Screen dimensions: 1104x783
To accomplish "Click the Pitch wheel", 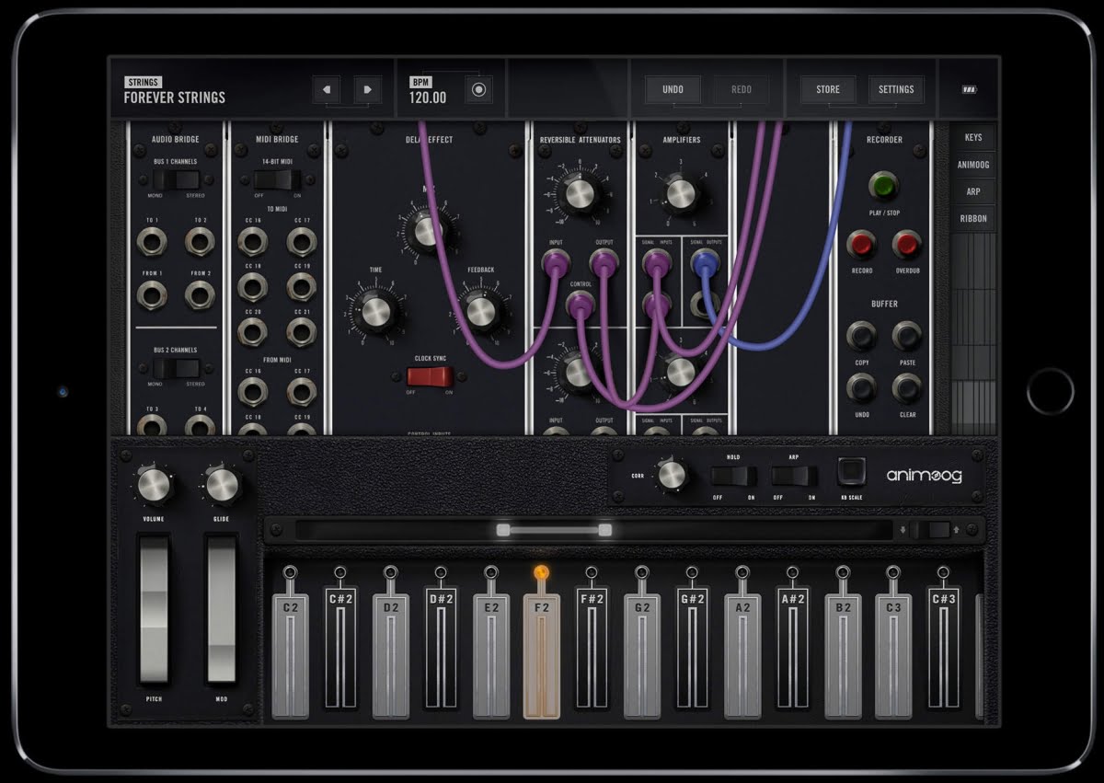I will click(154, 608).
